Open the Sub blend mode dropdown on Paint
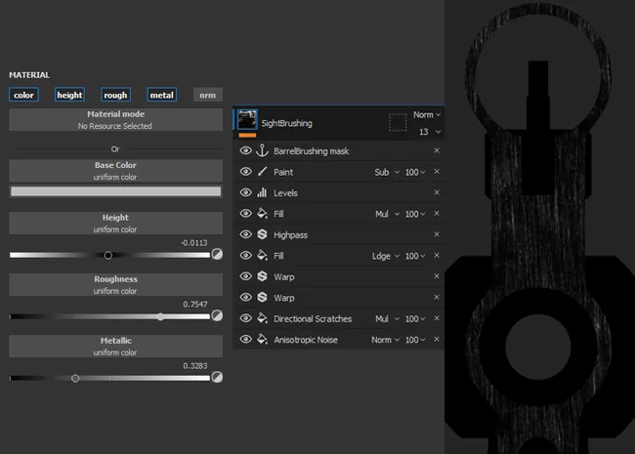 (386, 172)
